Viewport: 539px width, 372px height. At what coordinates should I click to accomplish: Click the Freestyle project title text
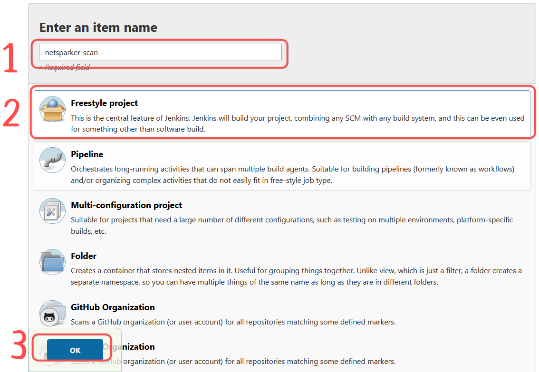coord(104,103)
